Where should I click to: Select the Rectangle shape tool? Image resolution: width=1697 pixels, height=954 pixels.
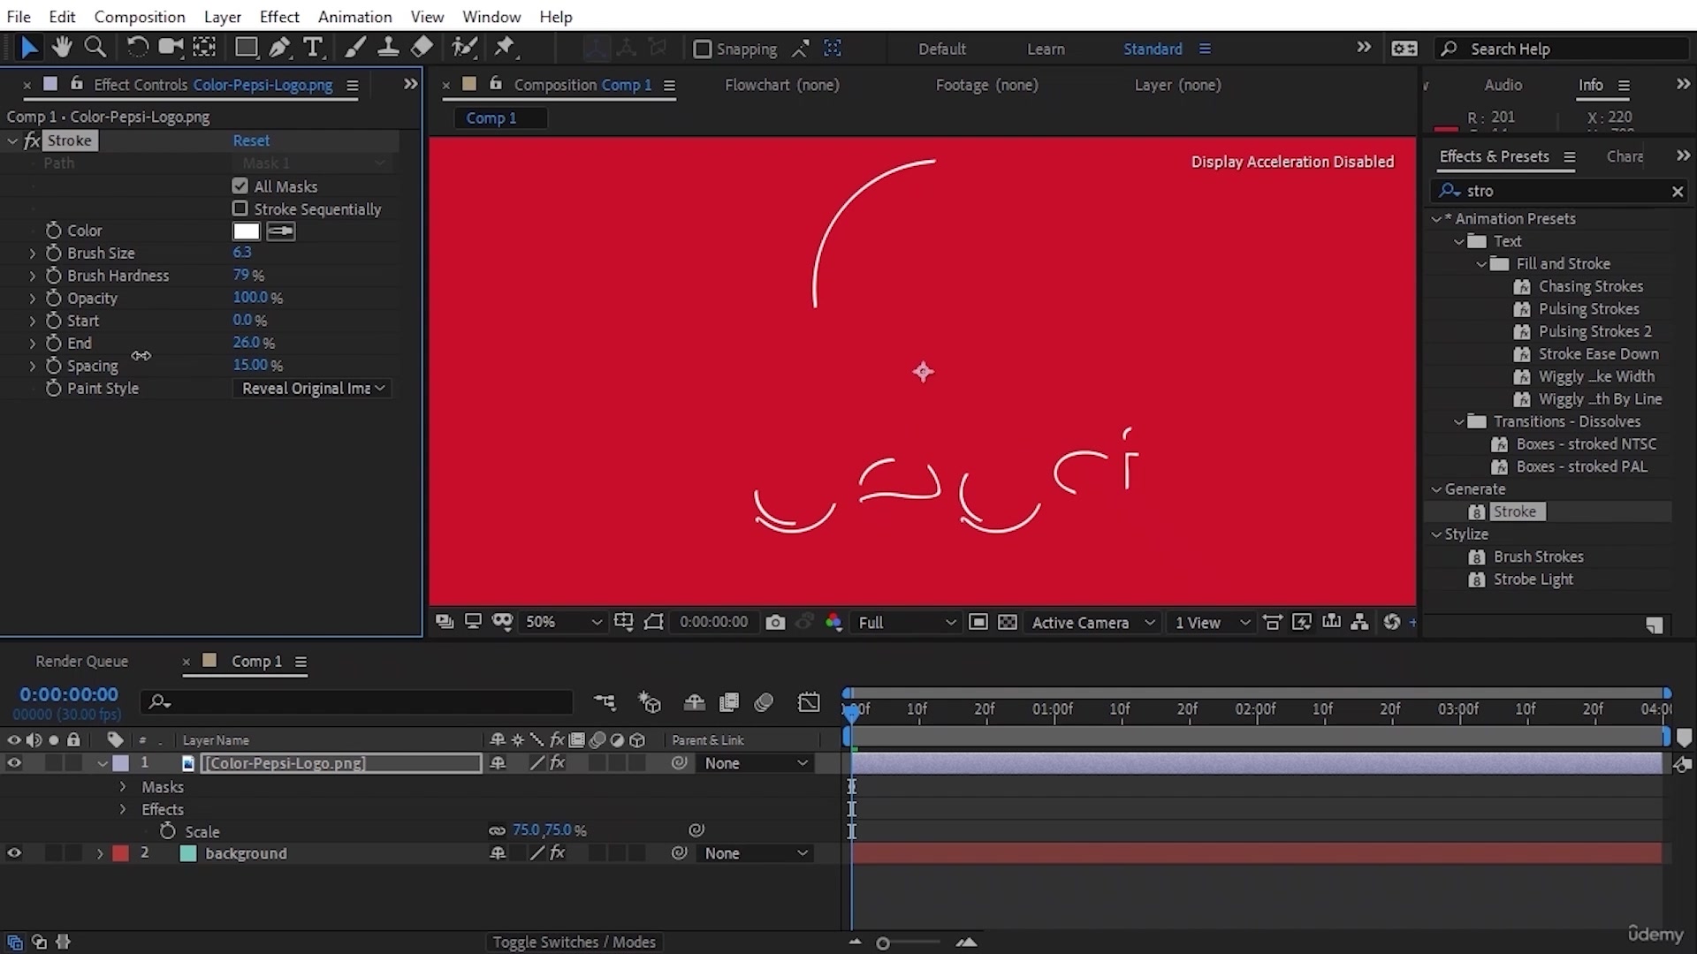pos(247,48)
